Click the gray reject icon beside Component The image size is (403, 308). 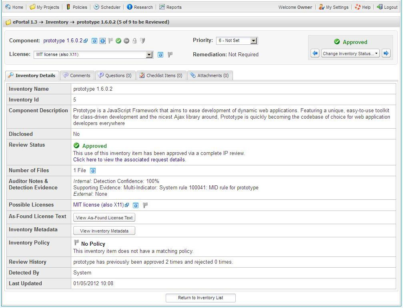[x=126, y=41]
